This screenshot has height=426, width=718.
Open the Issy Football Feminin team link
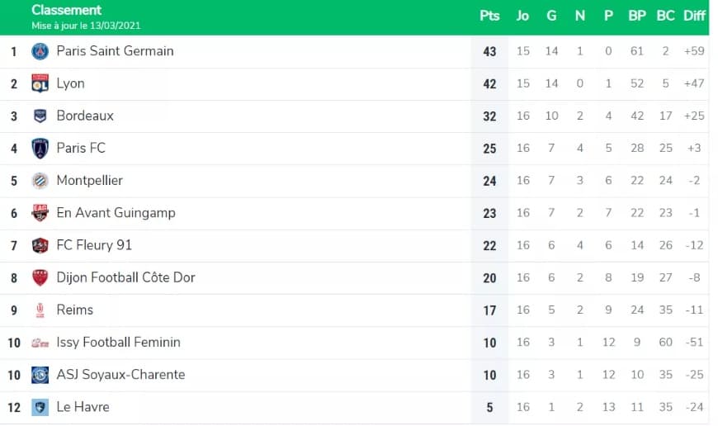(118, 342)
